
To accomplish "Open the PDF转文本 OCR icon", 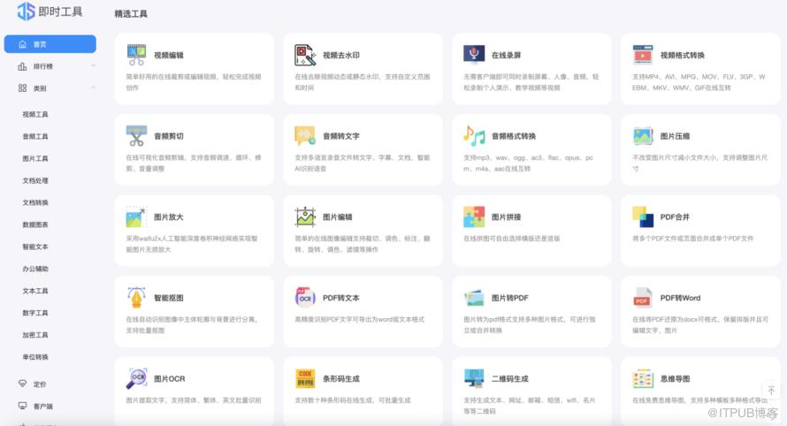I will [x=305, y=298].
